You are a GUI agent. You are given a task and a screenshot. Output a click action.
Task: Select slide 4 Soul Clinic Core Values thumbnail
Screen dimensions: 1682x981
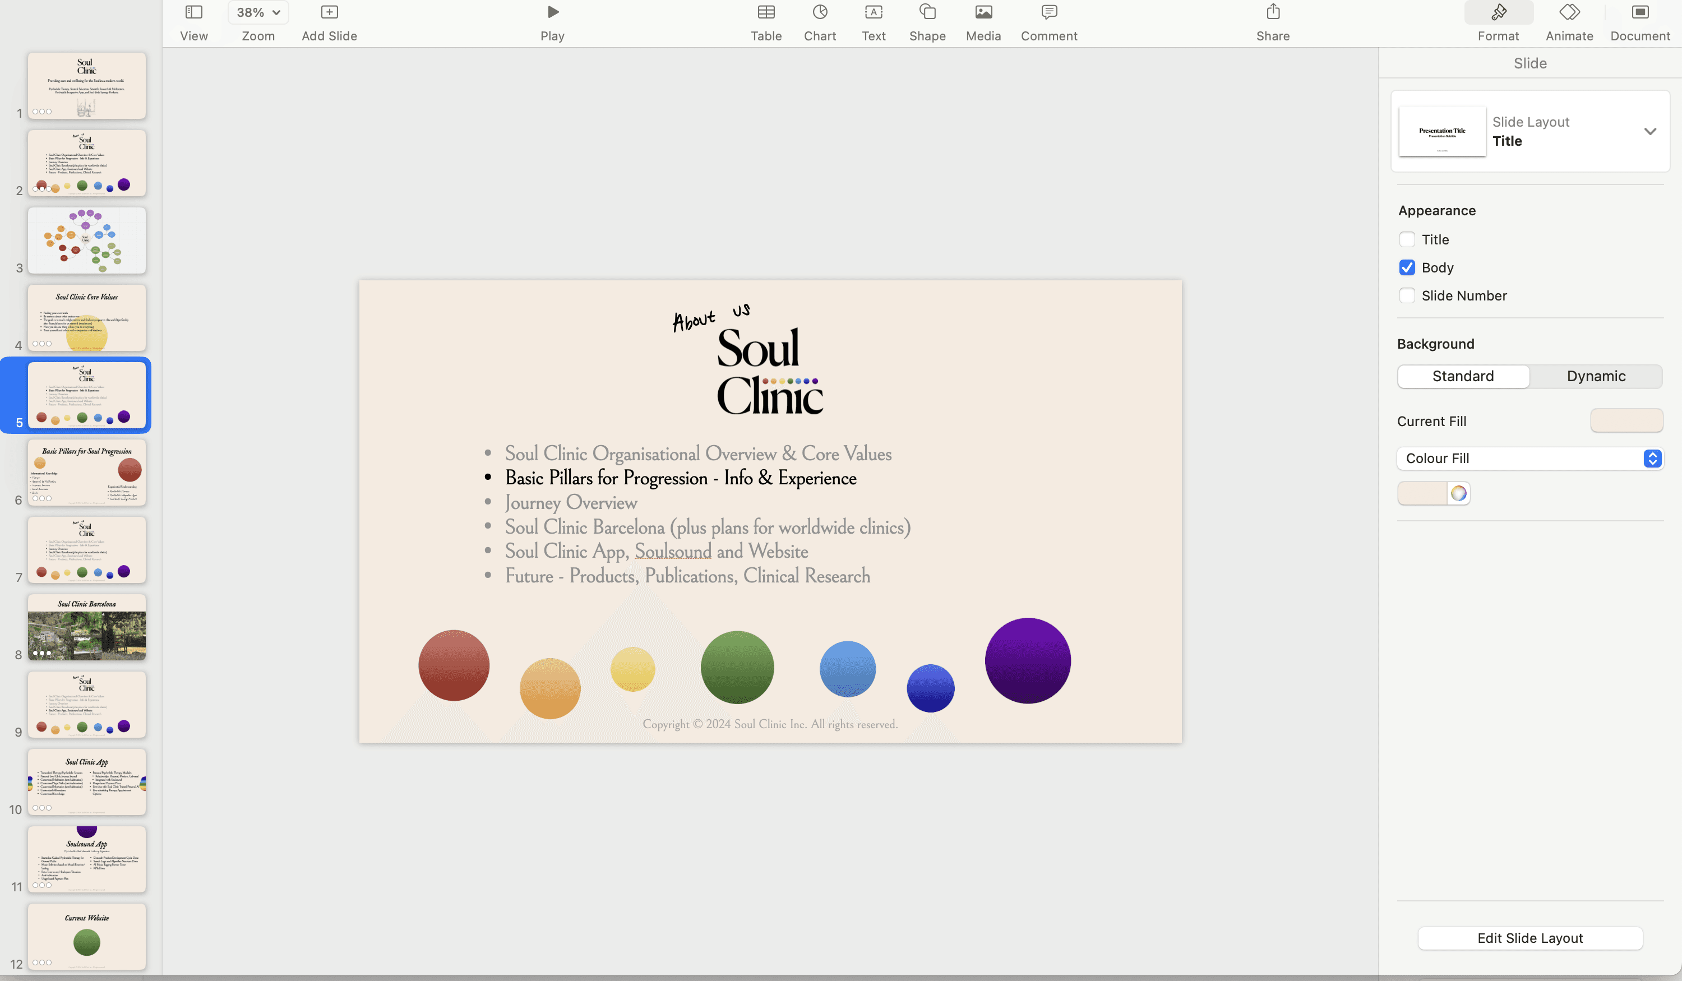tap(87, 318)
